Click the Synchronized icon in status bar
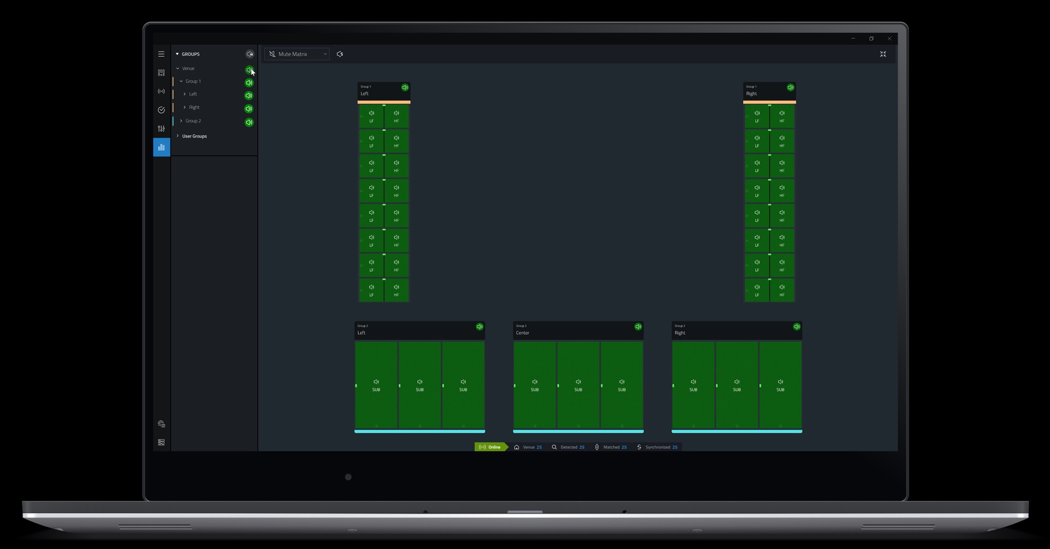This screenshot has height=549, width=1050. click(639, 447)
